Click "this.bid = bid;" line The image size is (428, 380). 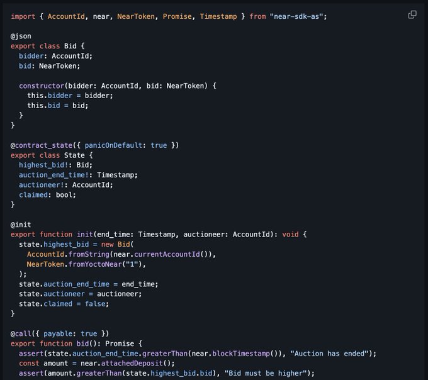58,106
